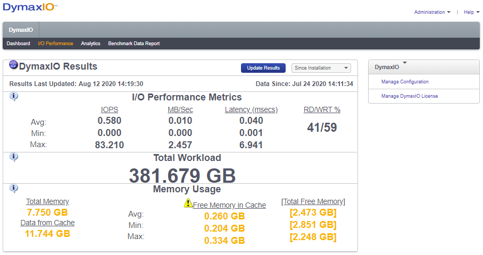Click the Manage DymaxIO License link
The width and height of the screenshot is (483, 255).
tap(410, 96)
